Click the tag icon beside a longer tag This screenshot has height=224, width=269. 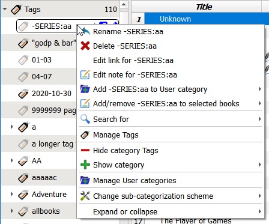pyautogui.click(x=23, y=144)
